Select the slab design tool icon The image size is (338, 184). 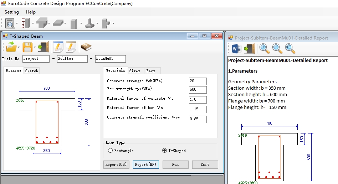tap(58, 23)
